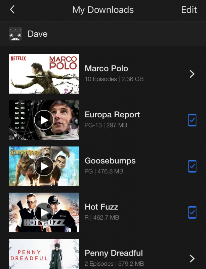
Task: Tap the Edit button
Action: pos(189,10)
